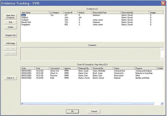
Task: Select the Check Out custody transaction row
Action: [55, 71]
